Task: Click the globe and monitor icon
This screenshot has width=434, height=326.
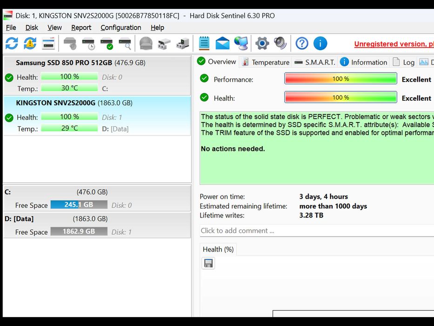Action: coord(241,43)
